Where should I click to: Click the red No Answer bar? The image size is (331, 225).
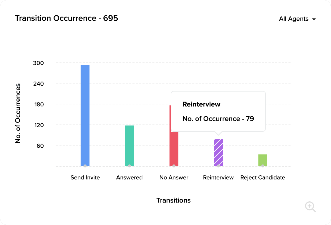pyautogui.click(x=174, y=149)
